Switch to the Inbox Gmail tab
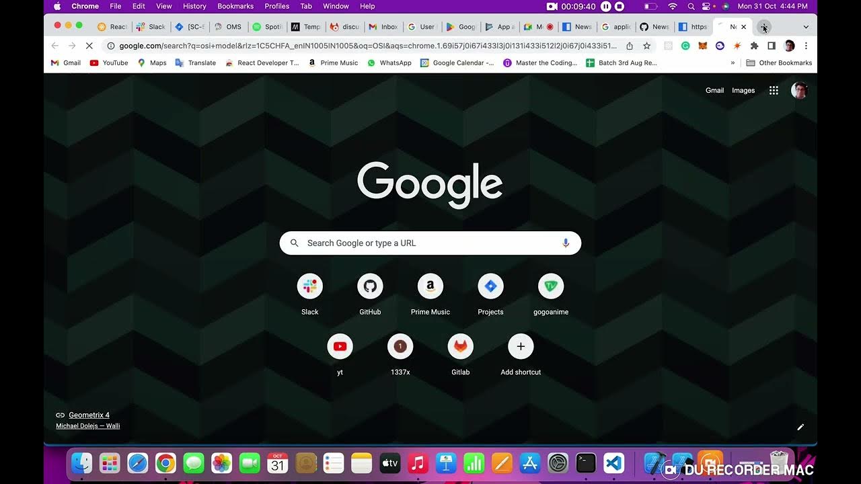 383,27
